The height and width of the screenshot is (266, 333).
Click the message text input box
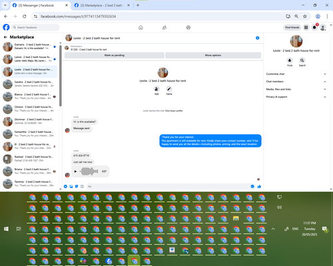168,186
